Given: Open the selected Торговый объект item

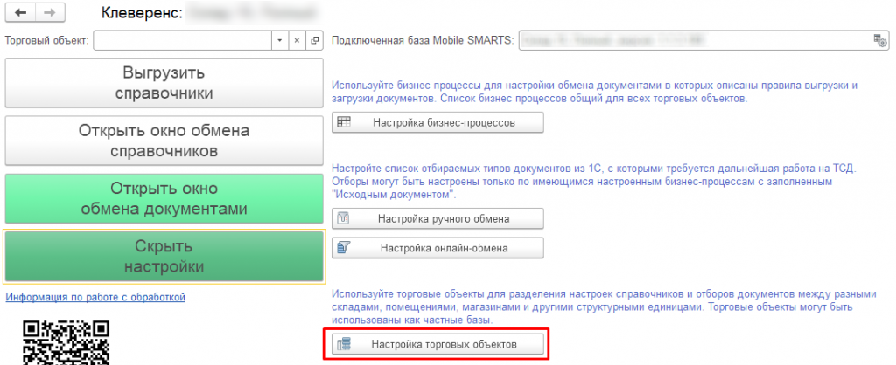Looking at the screenshot, I should pos(315,40).
